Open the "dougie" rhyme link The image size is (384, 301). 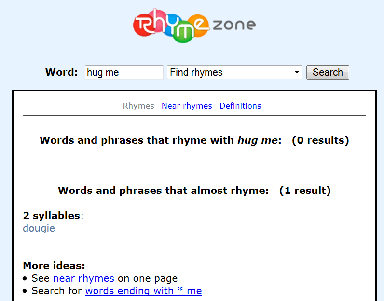39,228
